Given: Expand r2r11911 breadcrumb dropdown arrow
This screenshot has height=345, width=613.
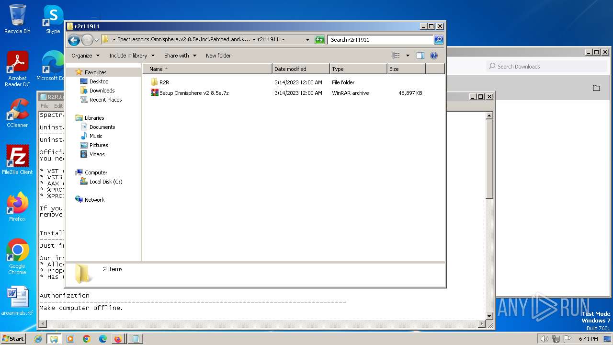Looking at the screenshot, I should (283, 40).
